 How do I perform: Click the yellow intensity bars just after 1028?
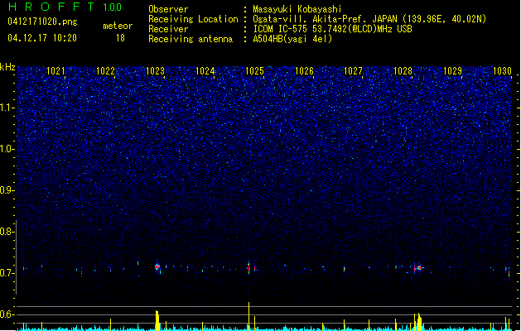[418, 322]
